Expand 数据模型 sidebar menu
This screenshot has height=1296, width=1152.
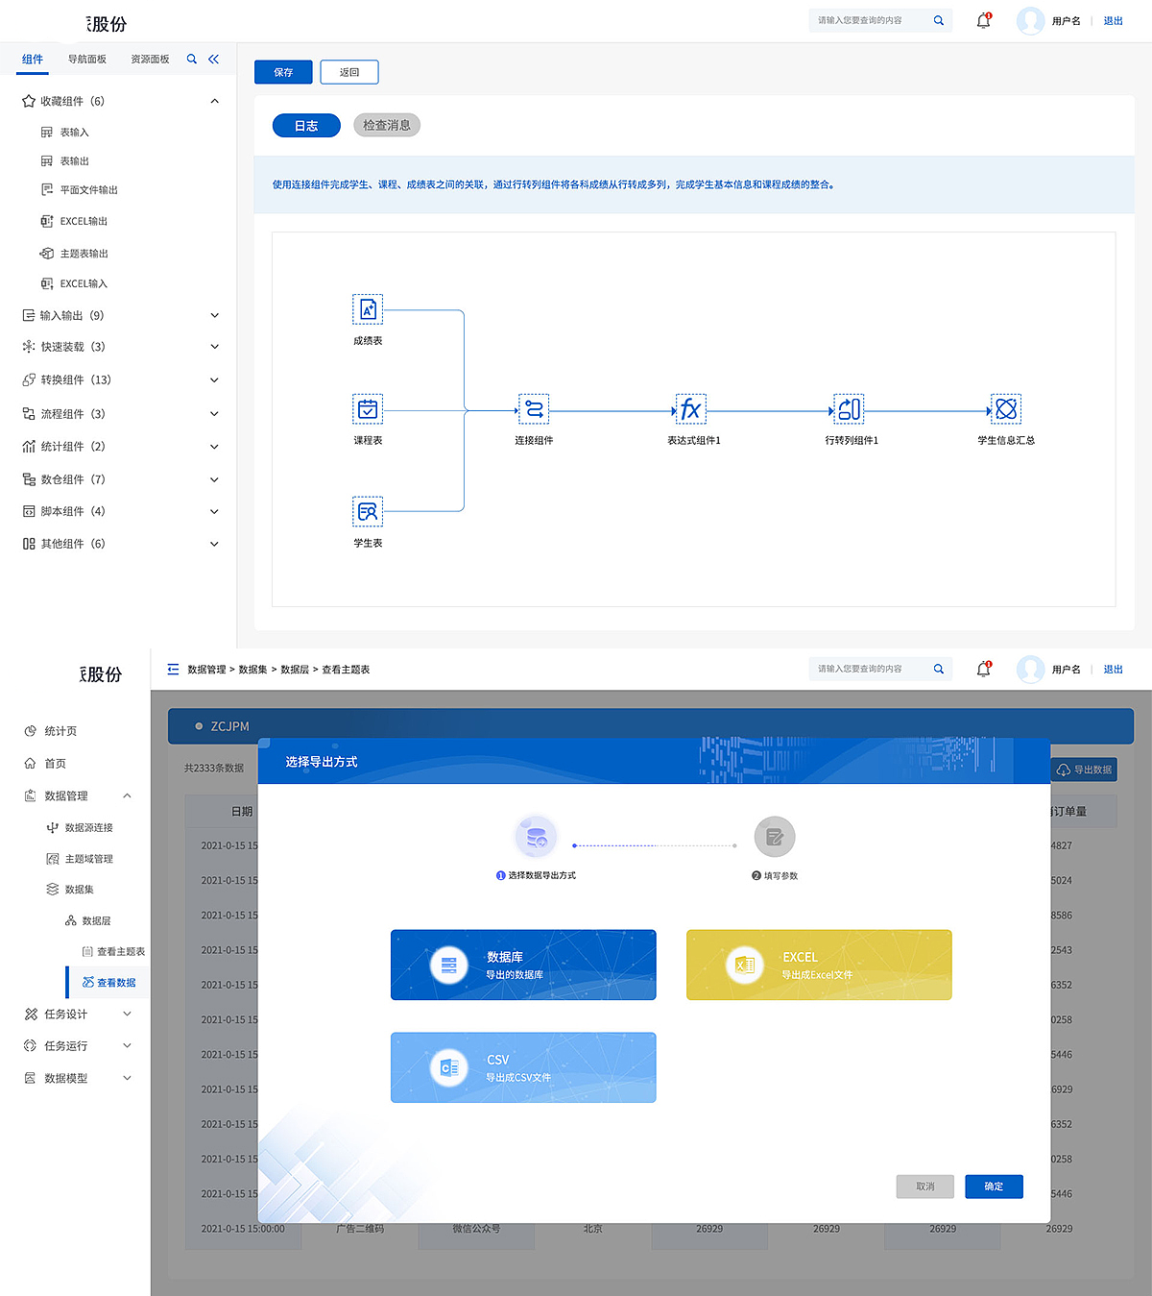click(x=127, y=1078)
